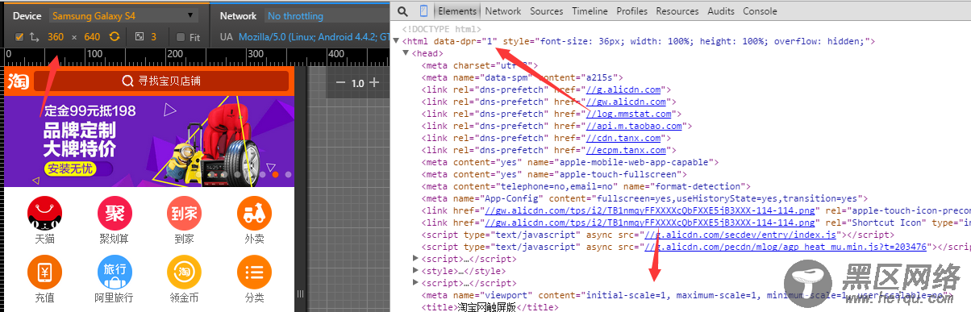Viewport: 971px width, 312px height.
Task: Click the rotate screen orientation icon
Action: [x=115, y=37]
